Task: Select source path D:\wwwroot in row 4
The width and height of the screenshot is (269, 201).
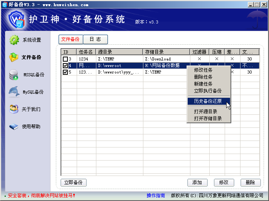Action: (x=109, y=65)
